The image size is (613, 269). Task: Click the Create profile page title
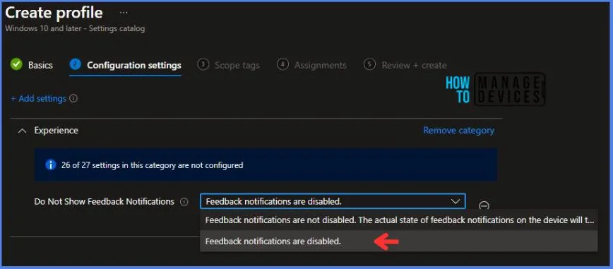[x=54, y=13]
